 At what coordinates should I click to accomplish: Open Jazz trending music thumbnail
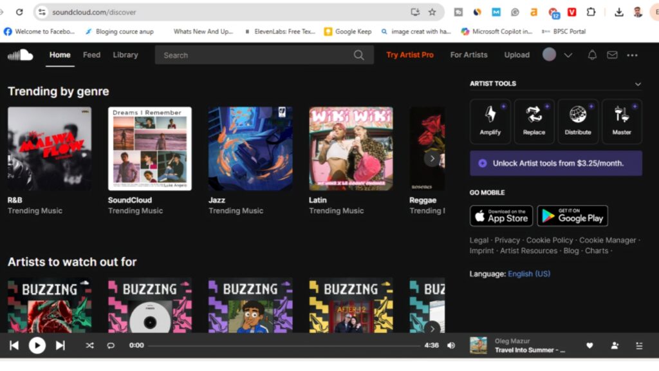[x=250, y=149]
